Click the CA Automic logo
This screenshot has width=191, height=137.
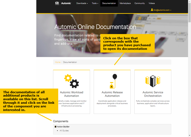(63, 3)
